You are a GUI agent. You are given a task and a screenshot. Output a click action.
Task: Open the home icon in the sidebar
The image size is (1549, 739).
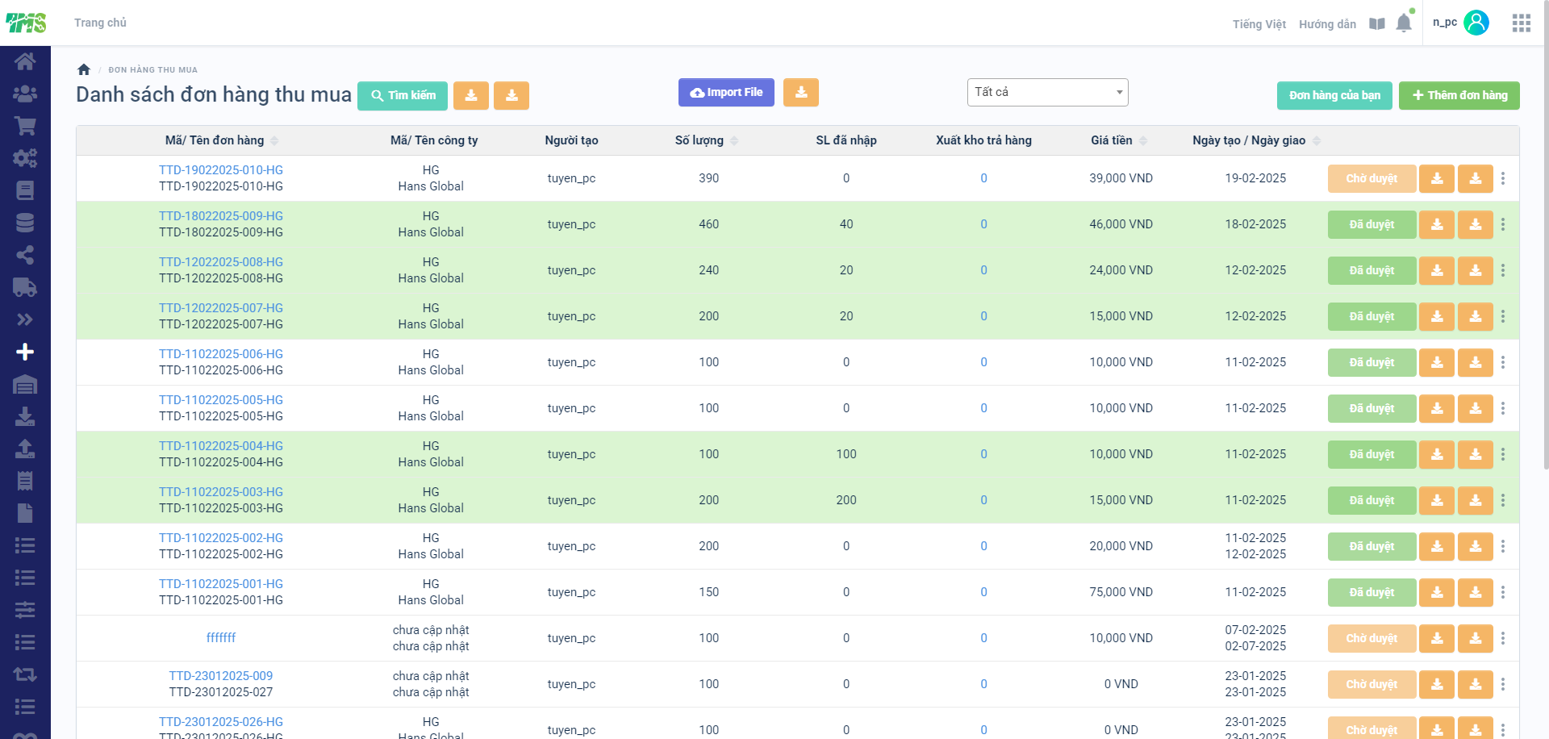25,61
